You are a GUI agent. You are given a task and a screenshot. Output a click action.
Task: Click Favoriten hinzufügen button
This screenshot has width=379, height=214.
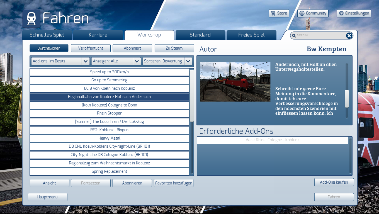173,183
